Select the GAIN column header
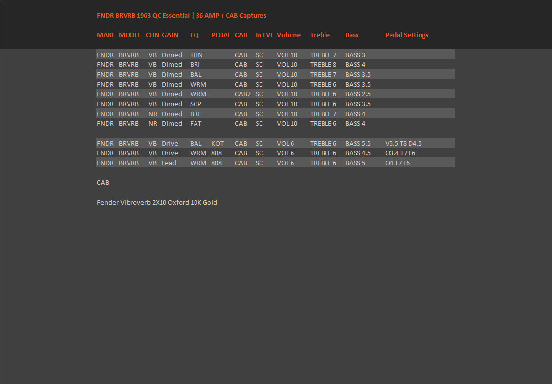Viewport: 552px width, 384px height. tap(170, 35)
